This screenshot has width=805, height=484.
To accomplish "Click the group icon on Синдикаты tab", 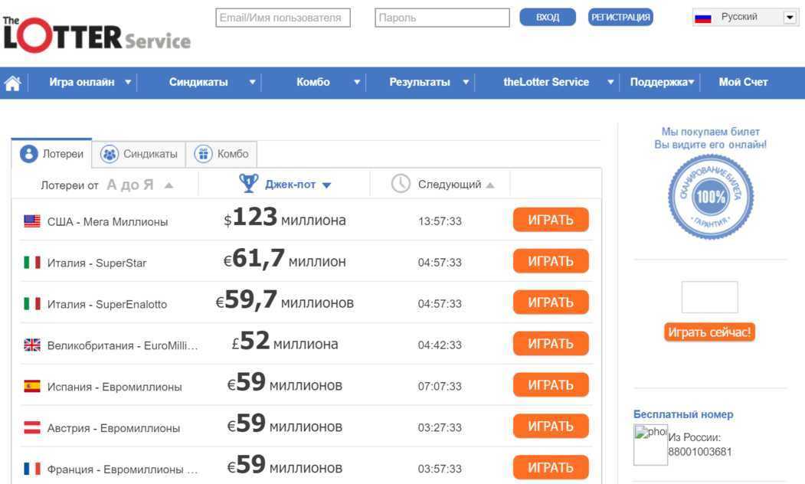I will coord(109,154).
